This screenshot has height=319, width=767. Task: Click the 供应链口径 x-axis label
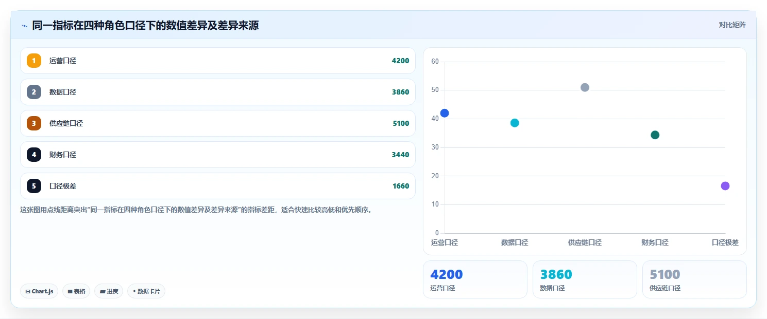click(585, 242)
